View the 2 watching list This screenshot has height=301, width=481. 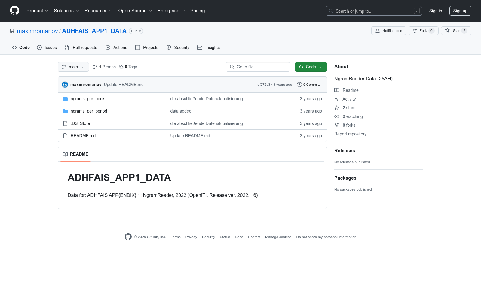(x=349, y=116)
